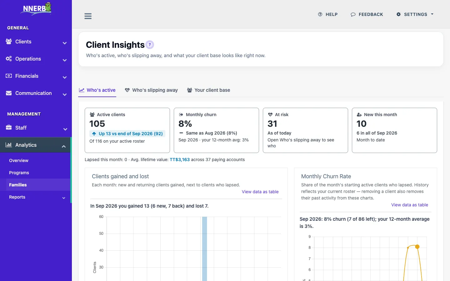The width and height of the screenshot is (450, 281).
Task: View Clients gained and lost data as table
Action: [x=260, y=192]
